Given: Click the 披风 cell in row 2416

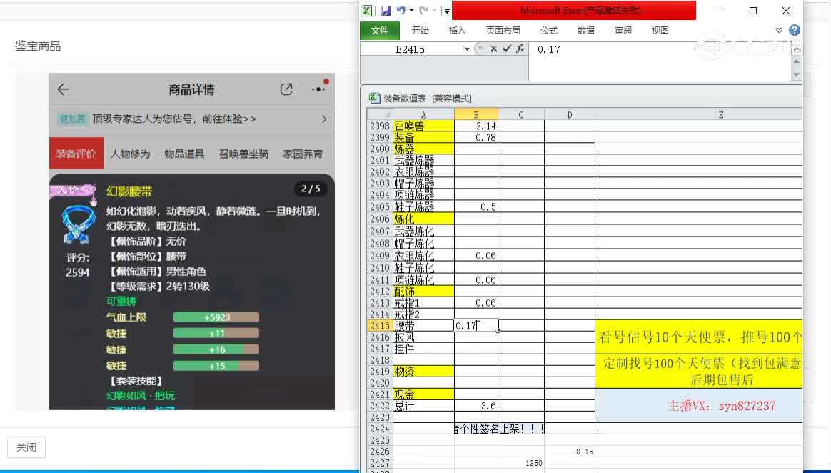Looking at the screenshot, I should [x=423, y=337].
